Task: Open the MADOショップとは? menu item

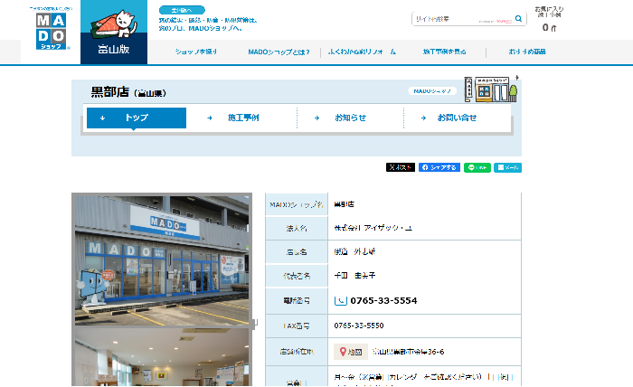Action: [x=279, y=52]
